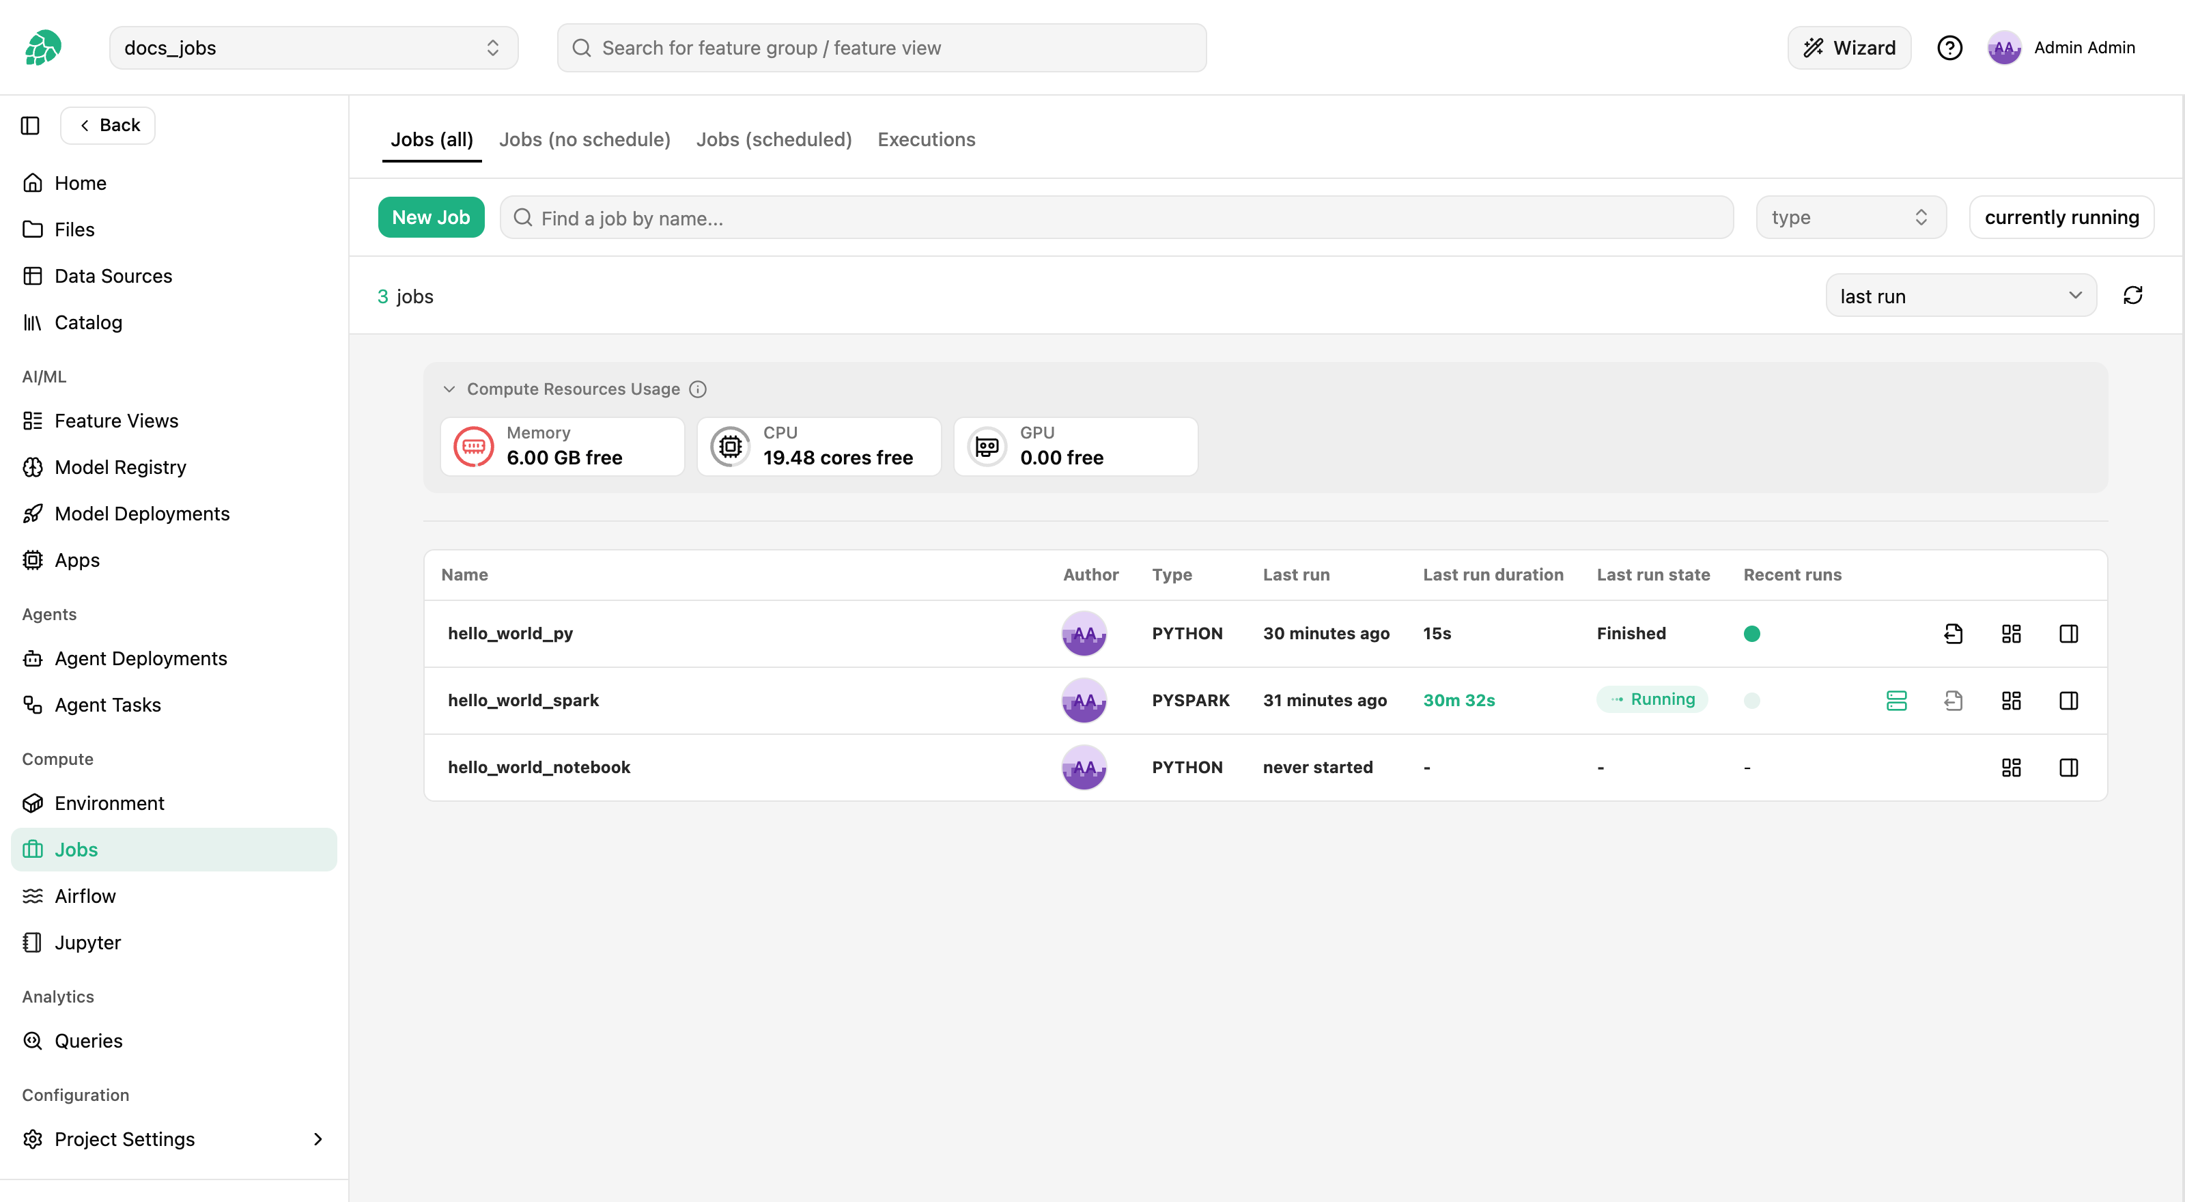The height and width of the screenshot is (1202, 2185).
Task: Open Model Registry in sidebar
Action: click(x=120, y=467)
